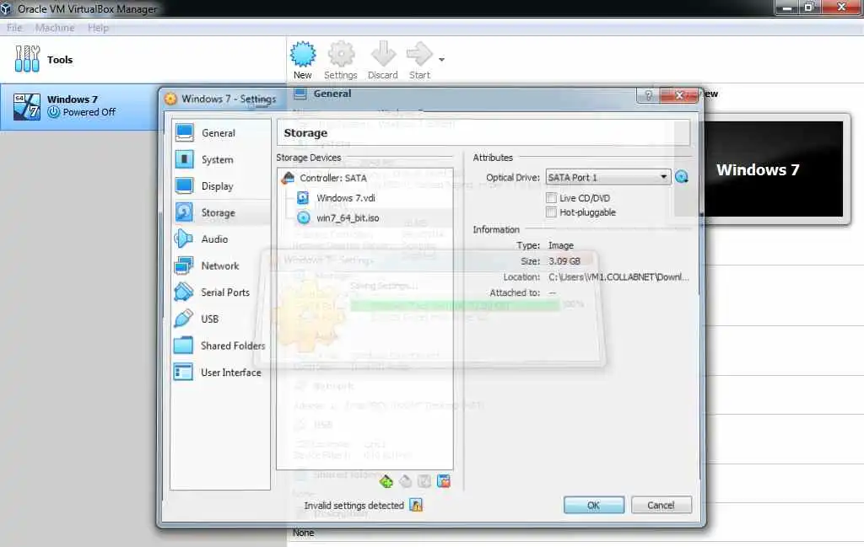The width and height of the screenshot is (864, 547).
Task: Click the settings dialog help question button
Action: click(x=648, y=95)
